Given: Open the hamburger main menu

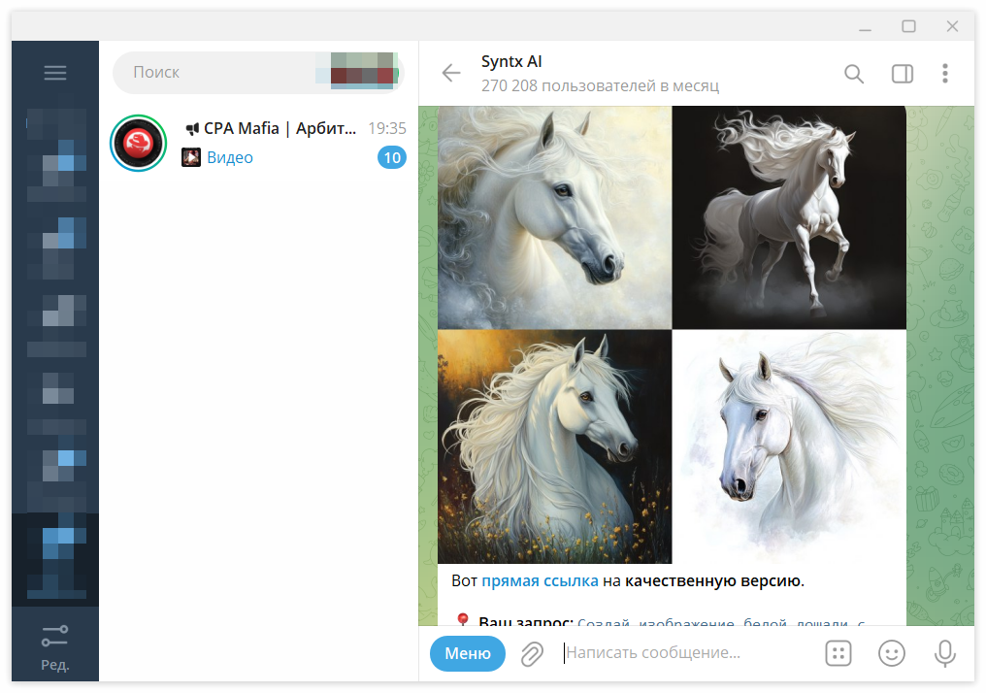Looking at the screenshot, I should [54, 73].
